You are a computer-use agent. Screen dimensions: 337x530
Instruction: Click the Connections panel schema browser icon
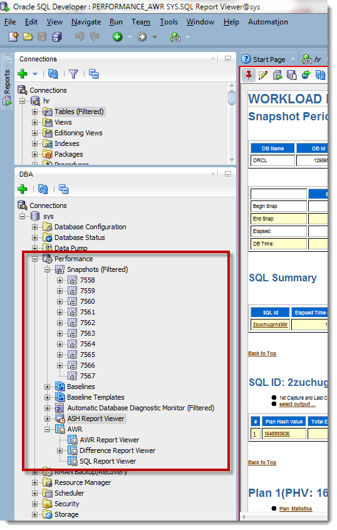click(93, 74)
